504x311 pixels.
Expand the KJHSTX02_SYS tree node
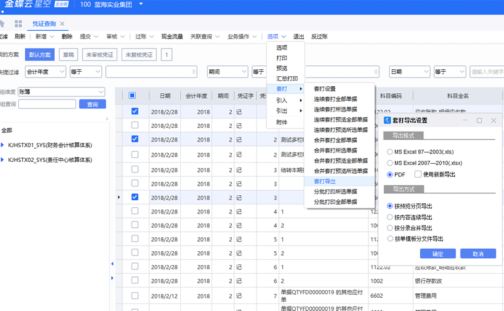(3, 160)
